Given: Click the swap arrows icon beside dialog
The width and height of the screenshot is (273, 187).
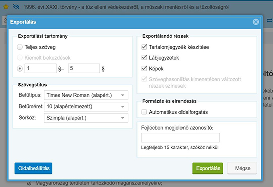Looking at the screenshot, I should [x=269, y=20].
